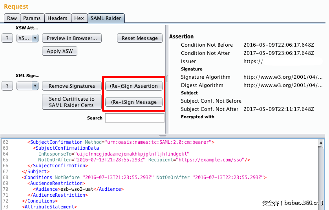Open the Headers tab
This screenshot has width=329, height=210.
(x=57, y=18)
